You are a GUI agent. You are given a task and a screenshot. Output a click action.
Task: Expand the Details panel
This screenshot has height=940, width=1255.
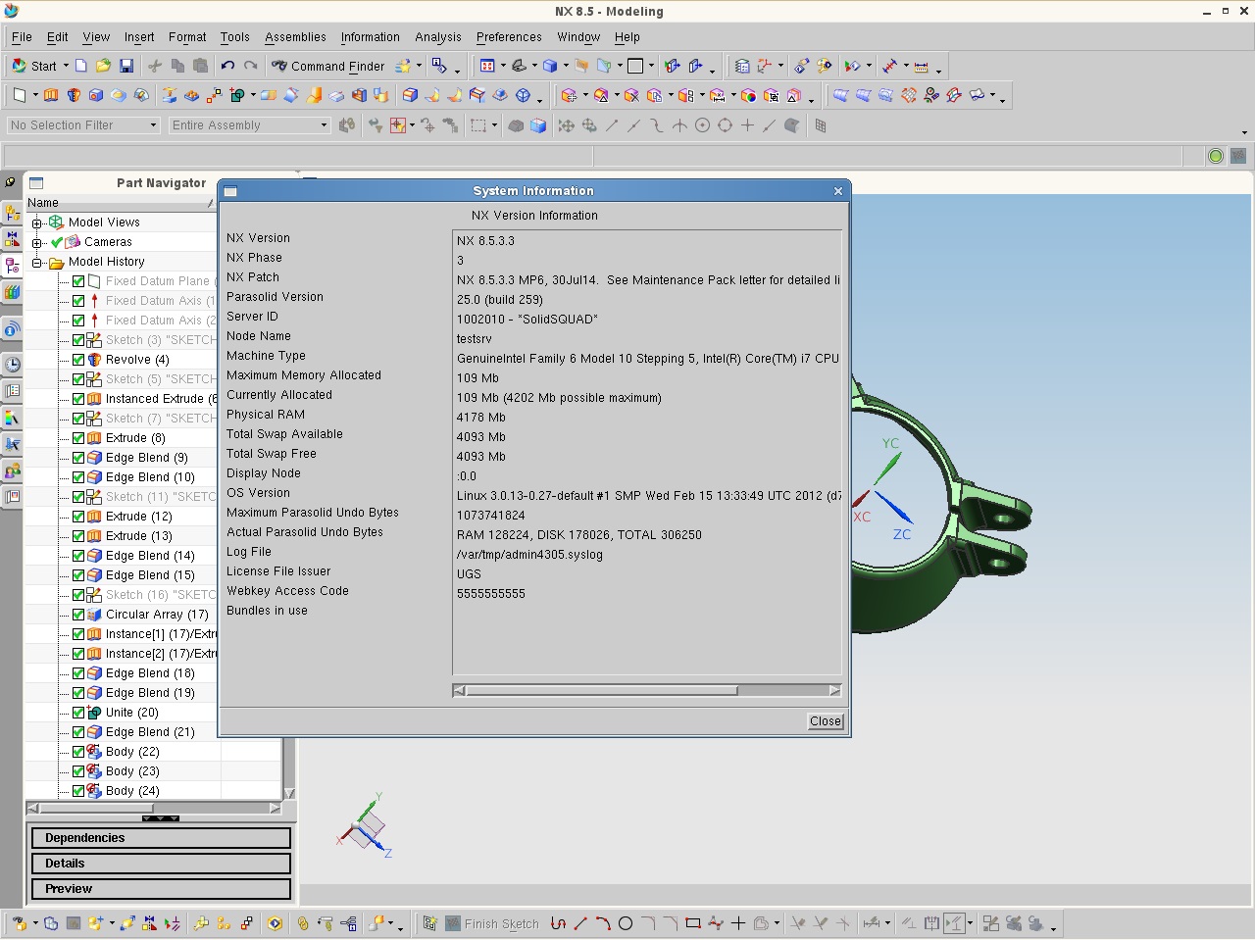[x=161, y=864]
